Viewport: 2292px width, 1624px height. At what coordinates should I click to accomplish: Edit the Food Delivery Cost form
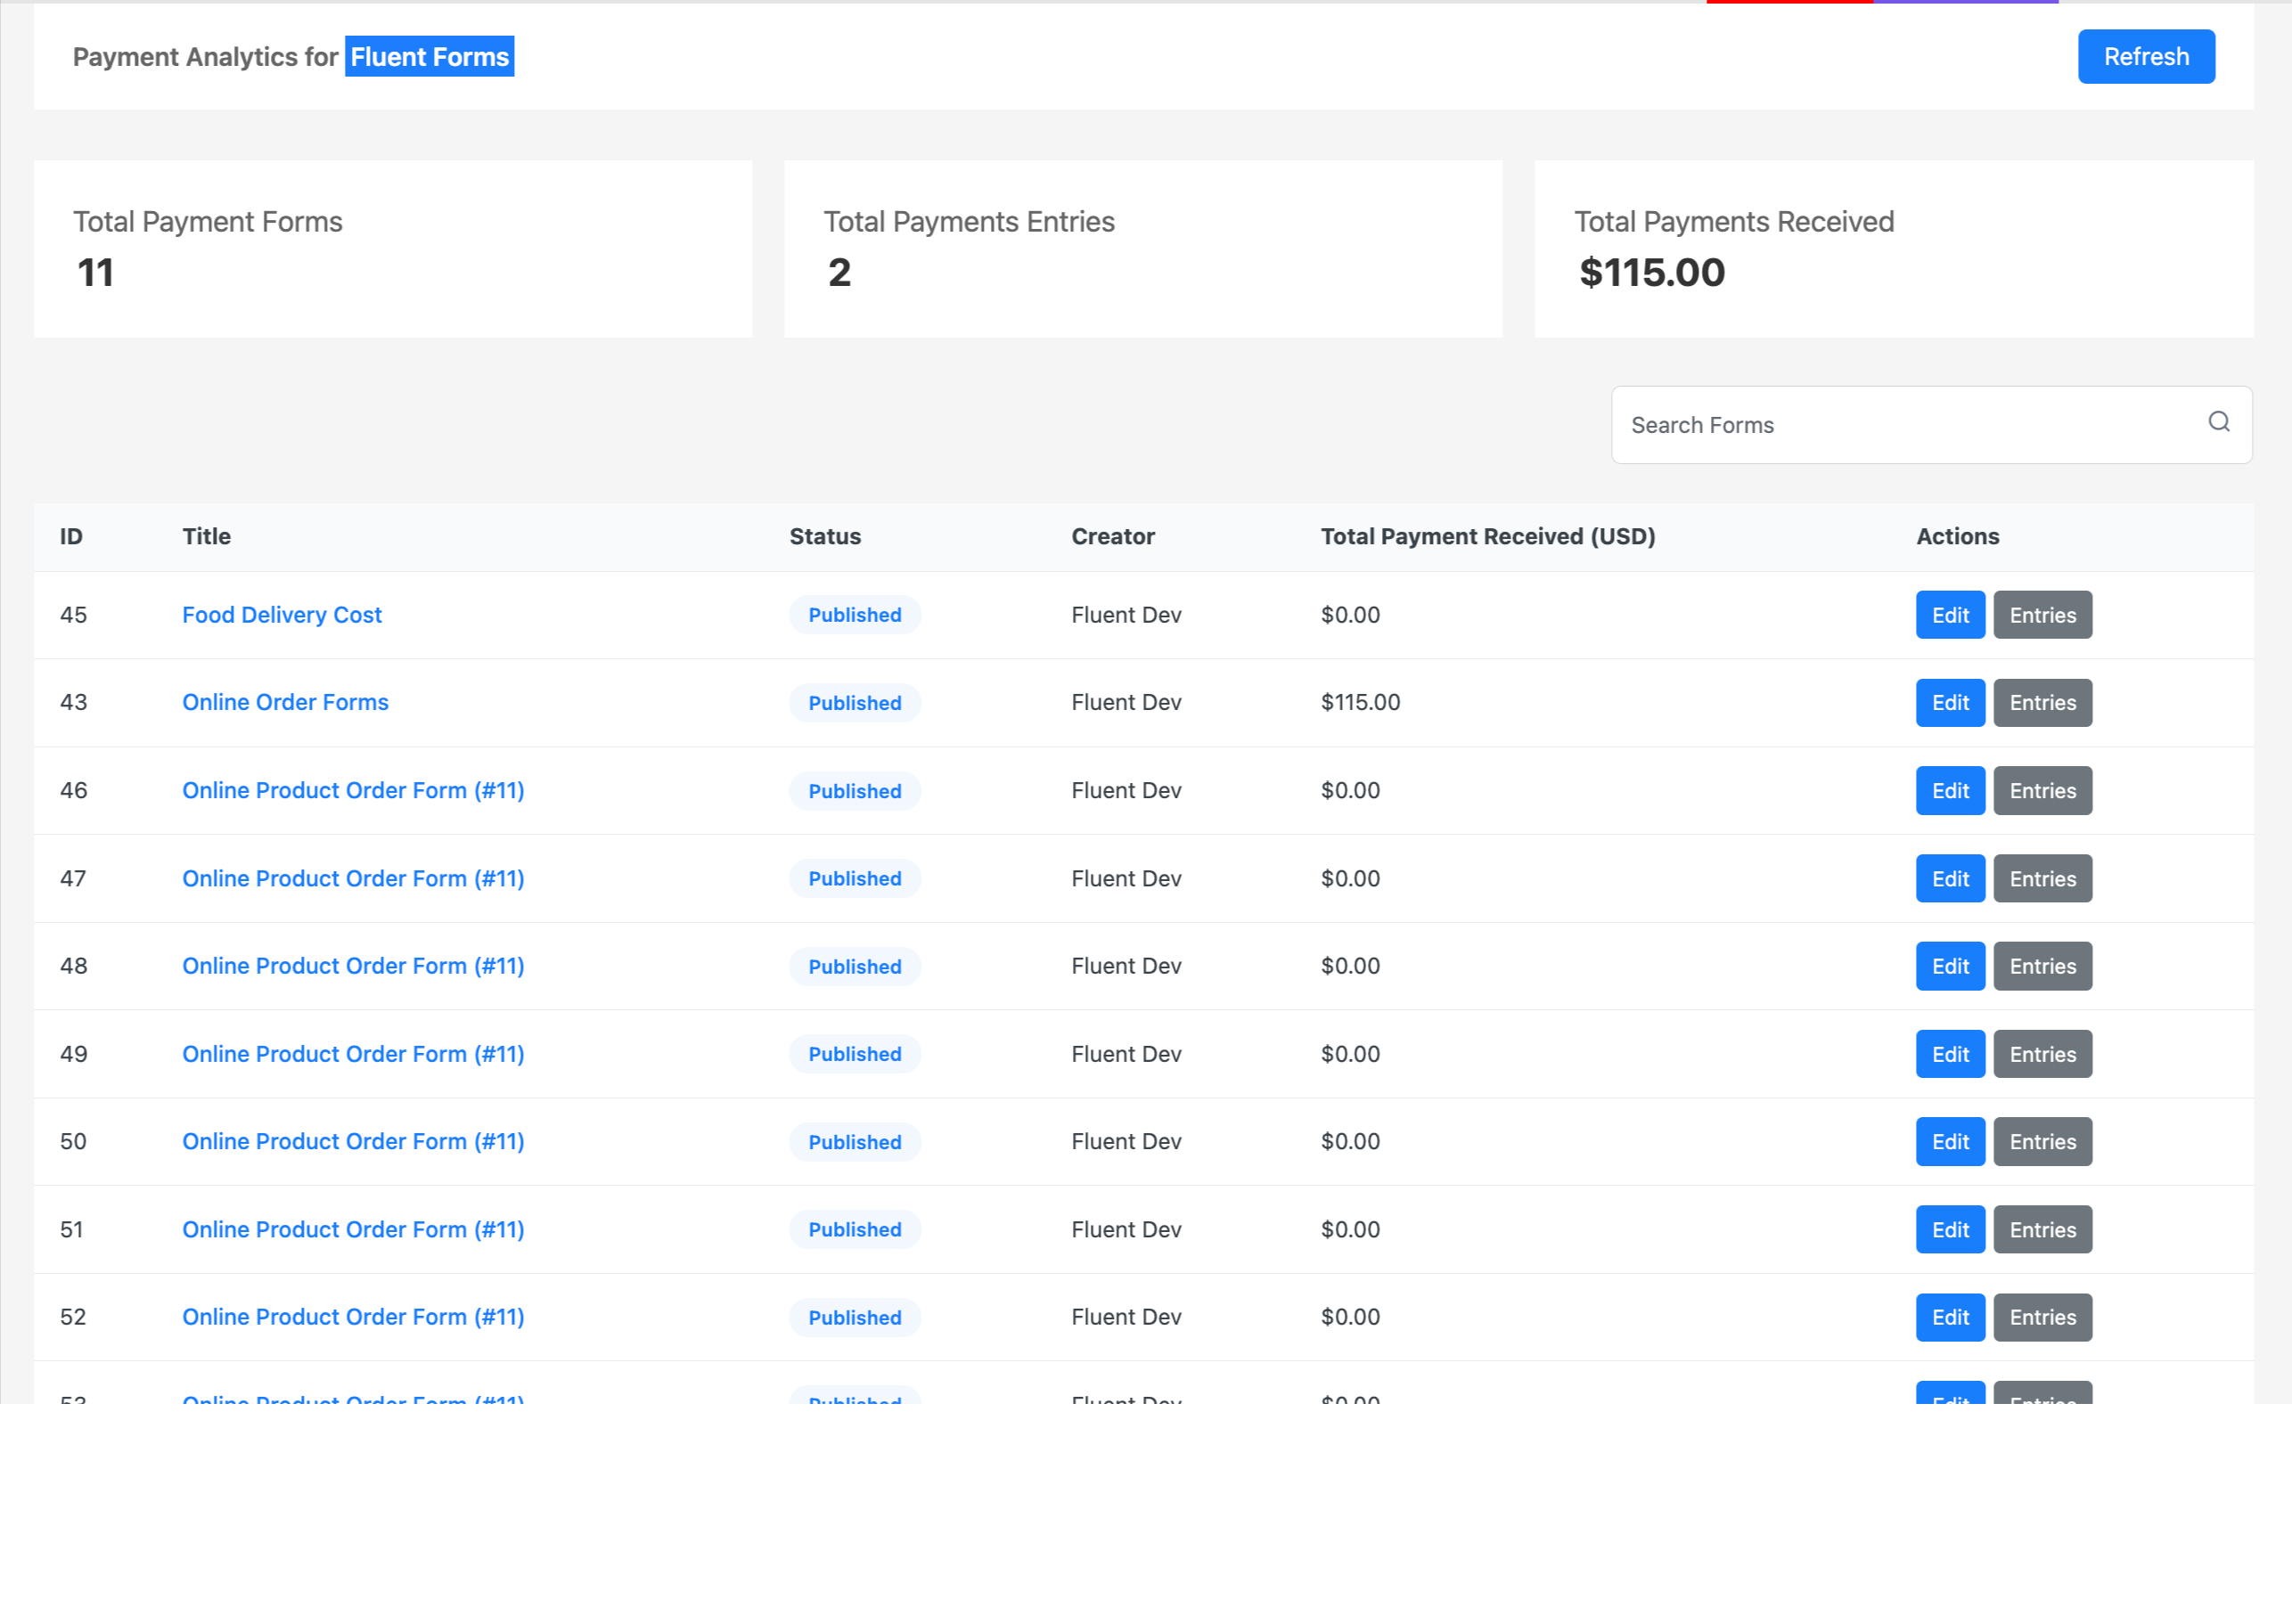pos(1950,615)
